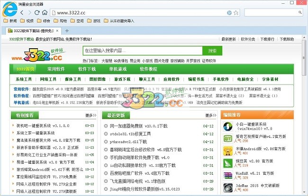Click the bookmark star icon
The height and width of the screenshot is (196, 308).
pyautogui.click(x=236, y=13)
